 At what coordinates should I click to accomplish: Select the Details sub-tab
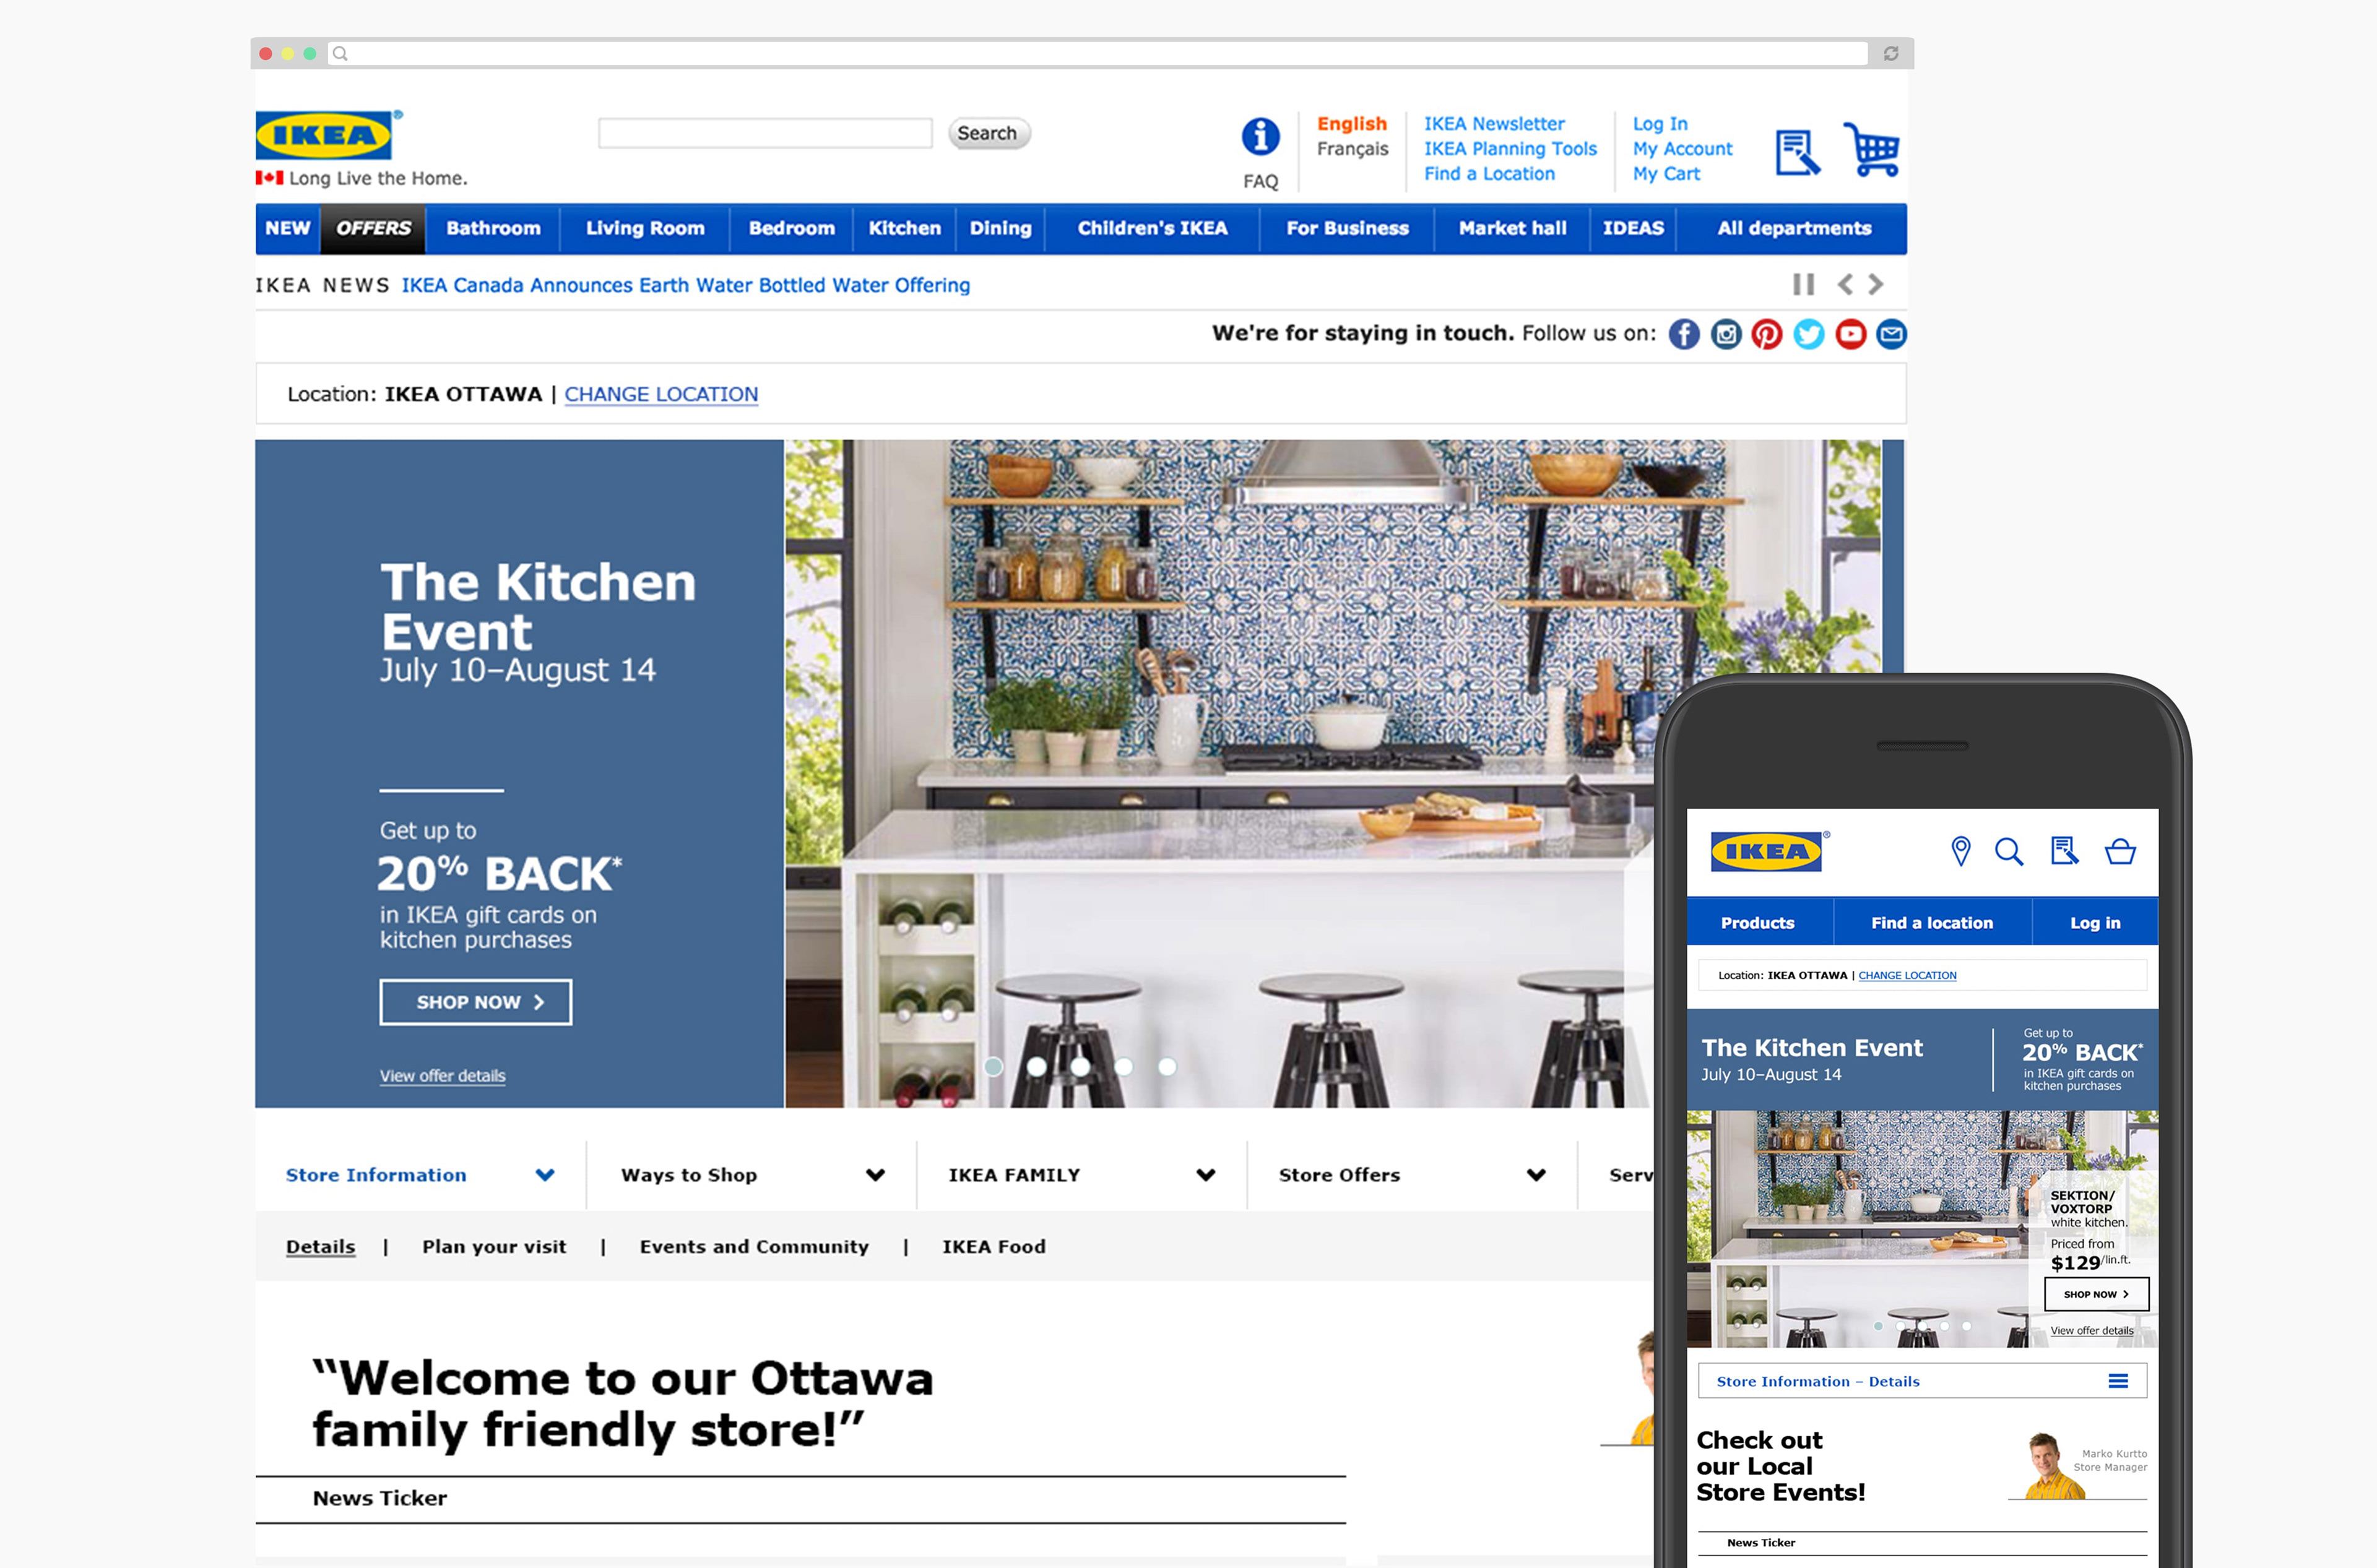[320, 1247]
